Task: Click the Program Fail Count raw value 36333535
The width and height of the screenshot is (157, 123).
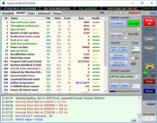Action: 83,61
